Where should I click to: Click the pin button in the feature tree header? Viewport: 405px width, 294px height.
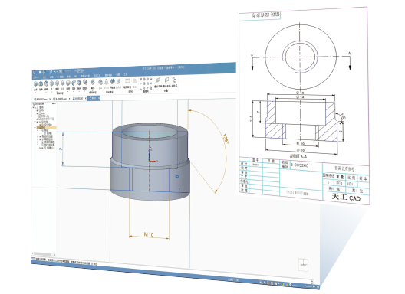pyautogui.click(x=53, y=103)
